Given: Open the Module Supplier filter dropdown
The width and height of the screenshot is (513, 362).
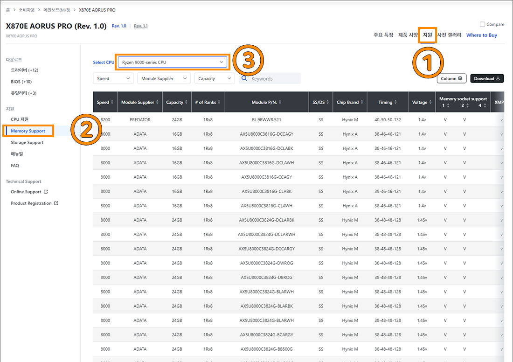Looking at the screenshot, I should click(x=164, y=78).
